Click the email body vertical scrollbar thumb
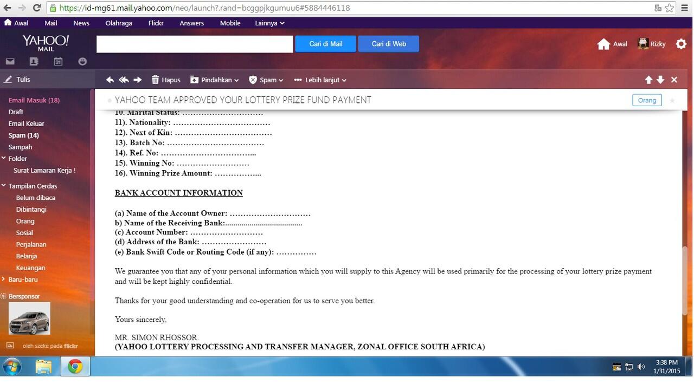The width and height of the screenshot is (694, 390). 685,280
